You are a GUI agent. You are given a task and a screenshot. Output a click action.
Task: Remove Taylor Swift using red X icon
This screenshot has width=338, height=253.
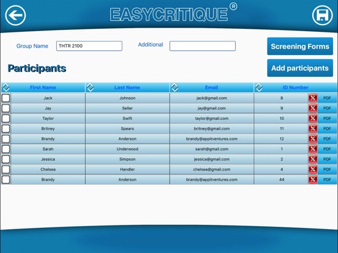(x=313, y=119)
